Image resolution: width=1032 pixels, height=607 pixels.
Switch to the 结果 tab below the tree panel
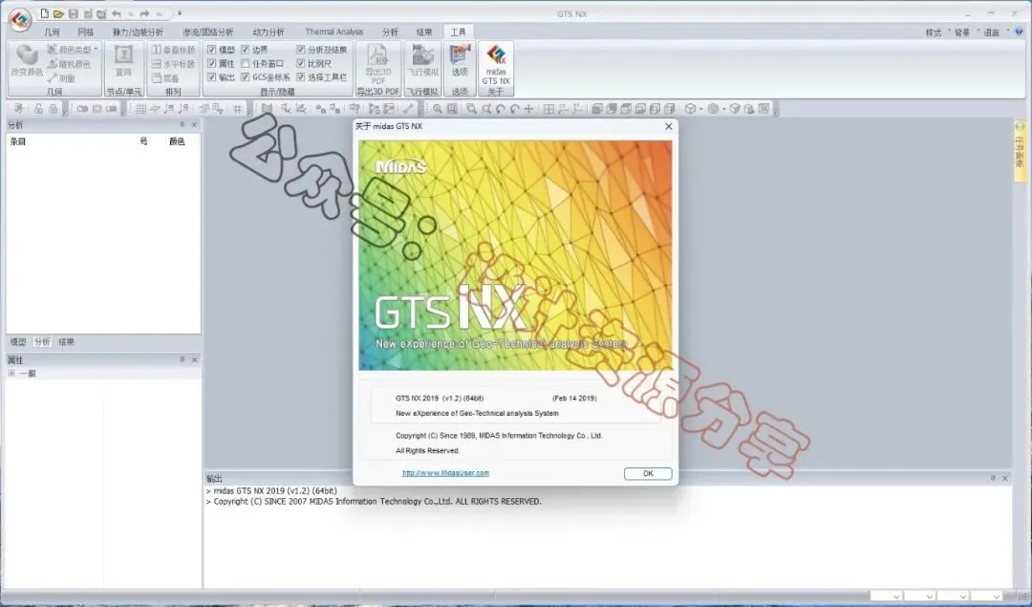tap(67, 341)
